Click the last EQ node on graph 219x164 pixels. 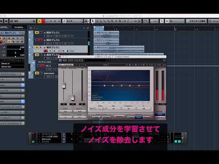tap(139, 86)
